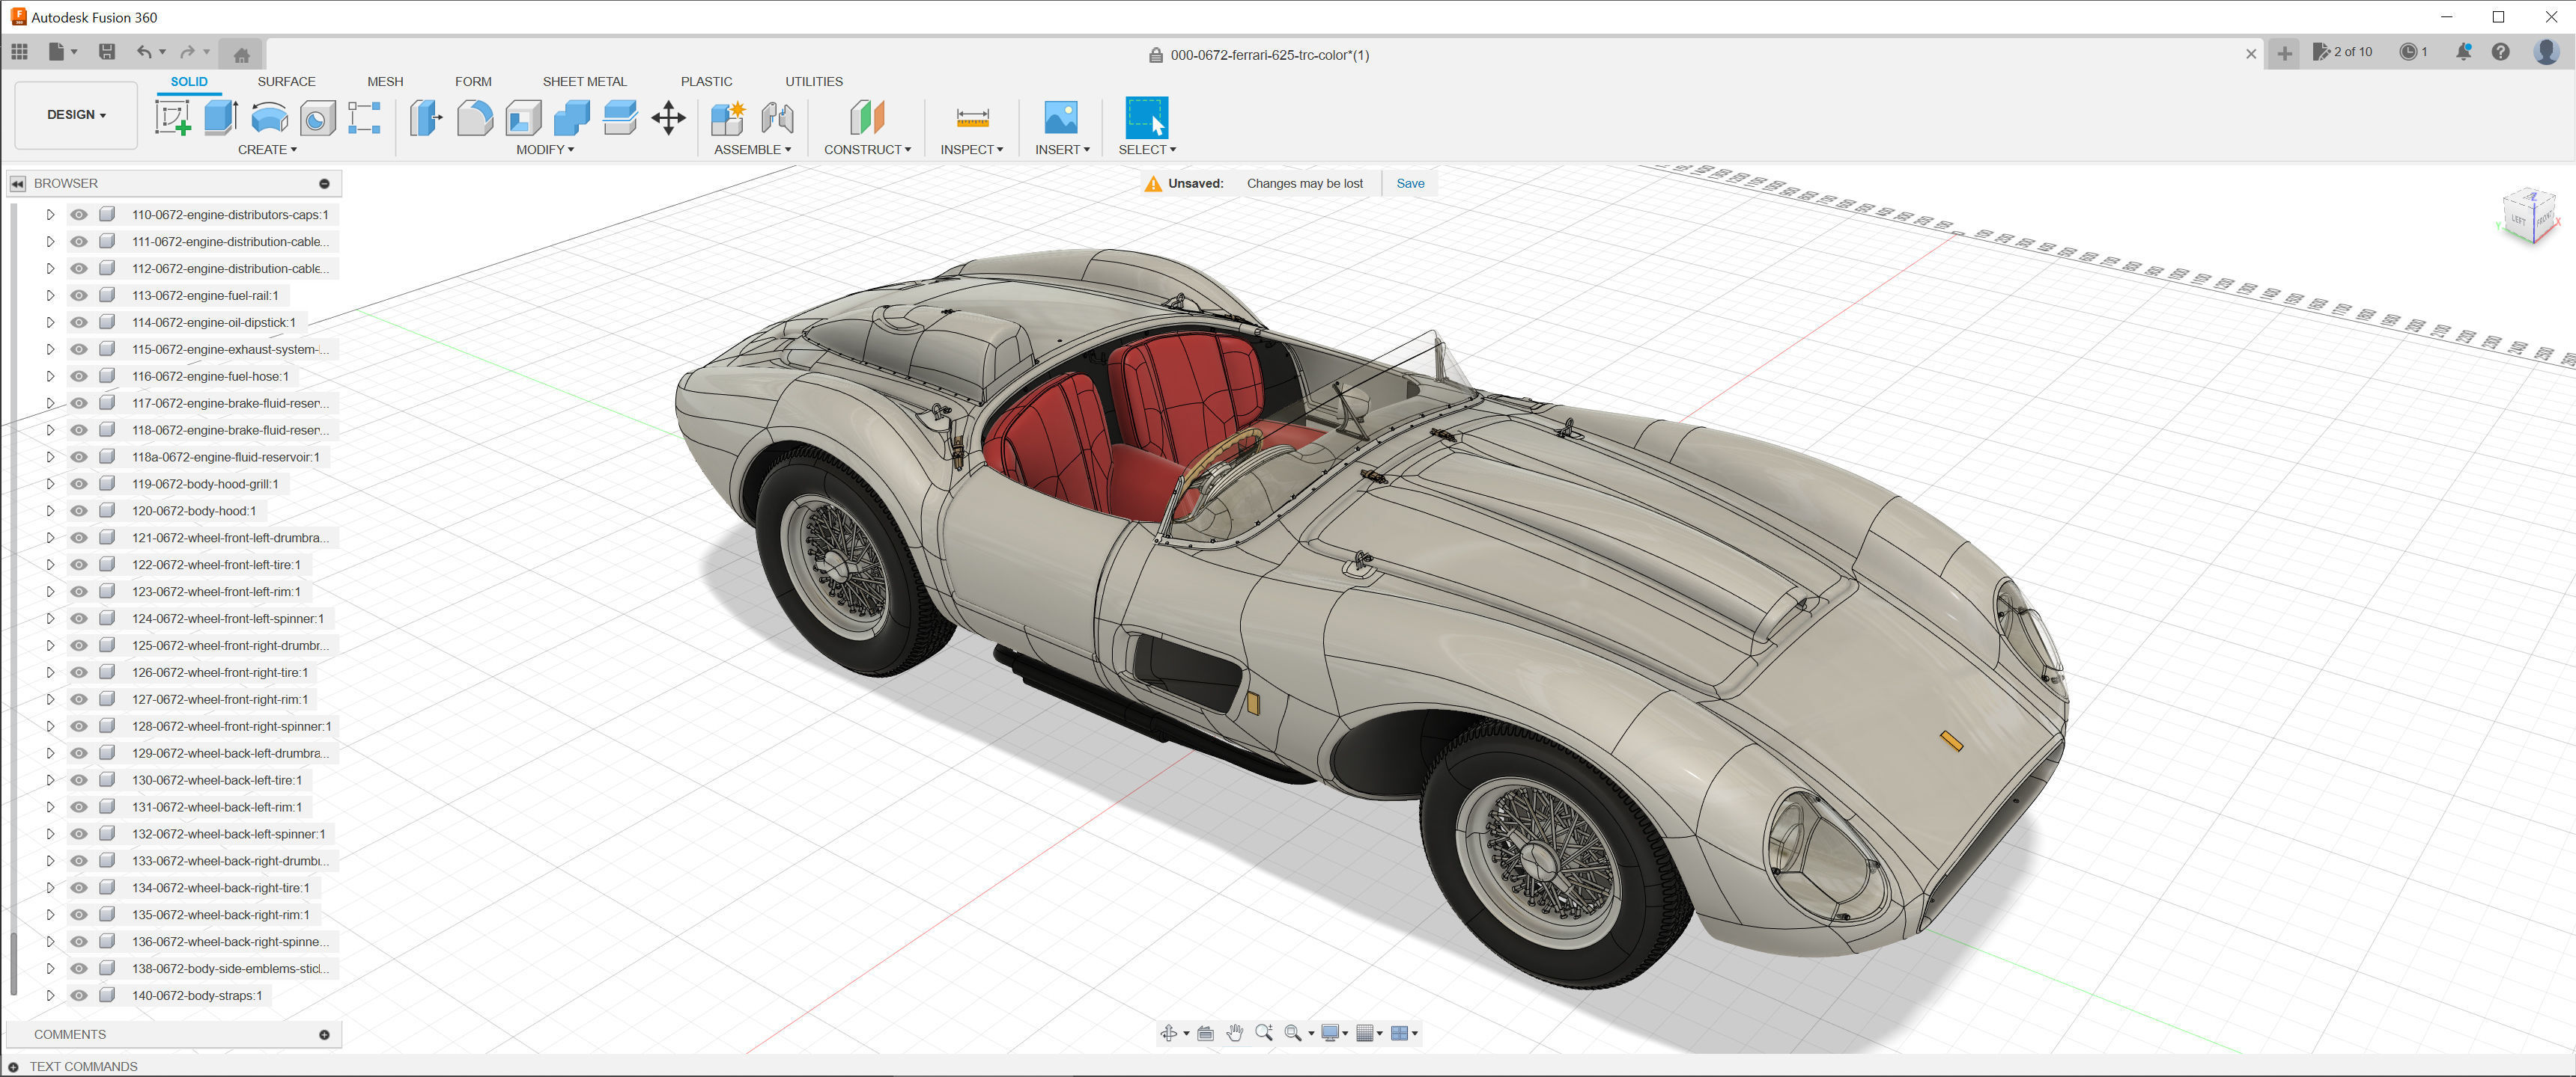Select the Create Sketch tool

(x=172, y=118)
